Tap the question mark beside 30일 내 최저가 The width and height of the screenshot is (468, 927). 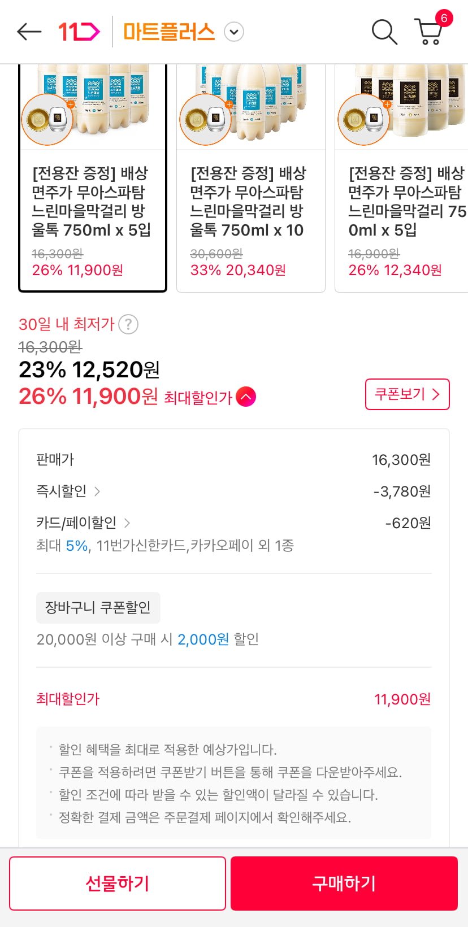[128, 324]
